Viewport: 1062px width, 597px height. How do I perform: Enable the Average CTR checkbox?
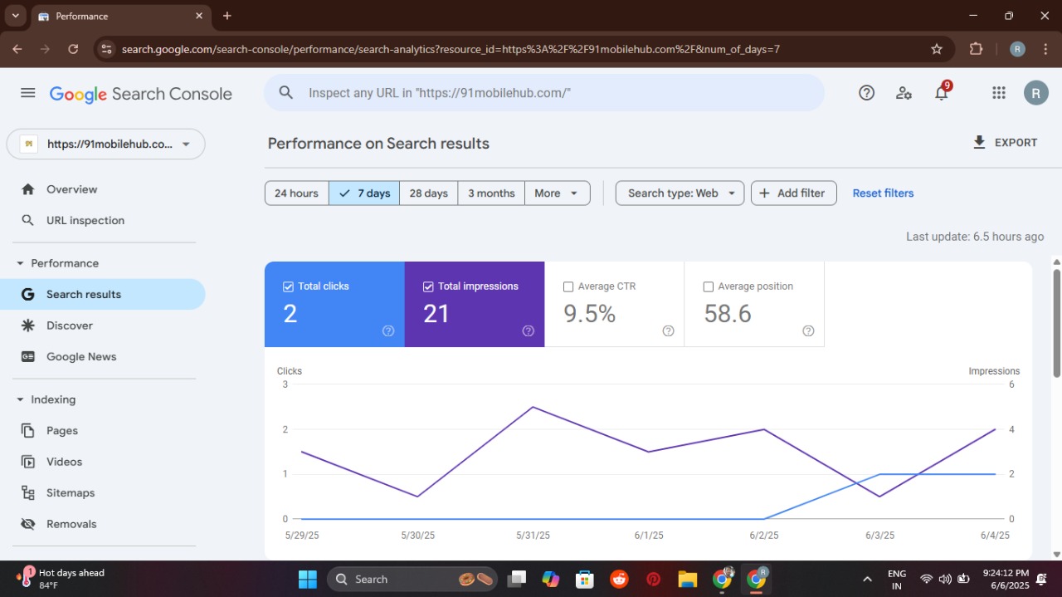coord(568,286)
